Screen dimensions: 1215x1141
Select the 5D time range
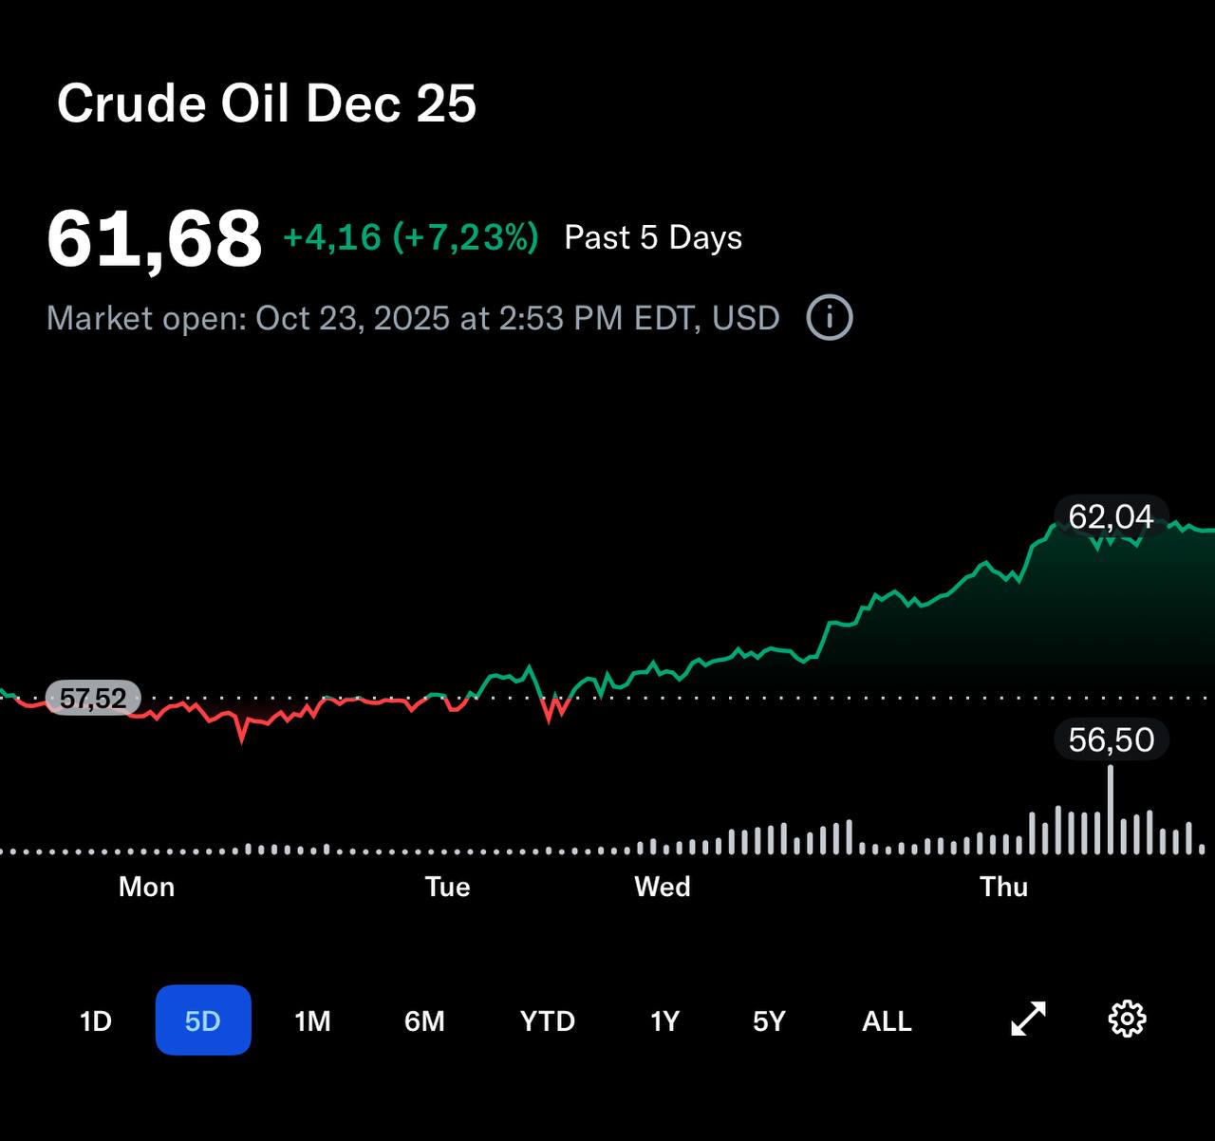(x=203, y=1020)
